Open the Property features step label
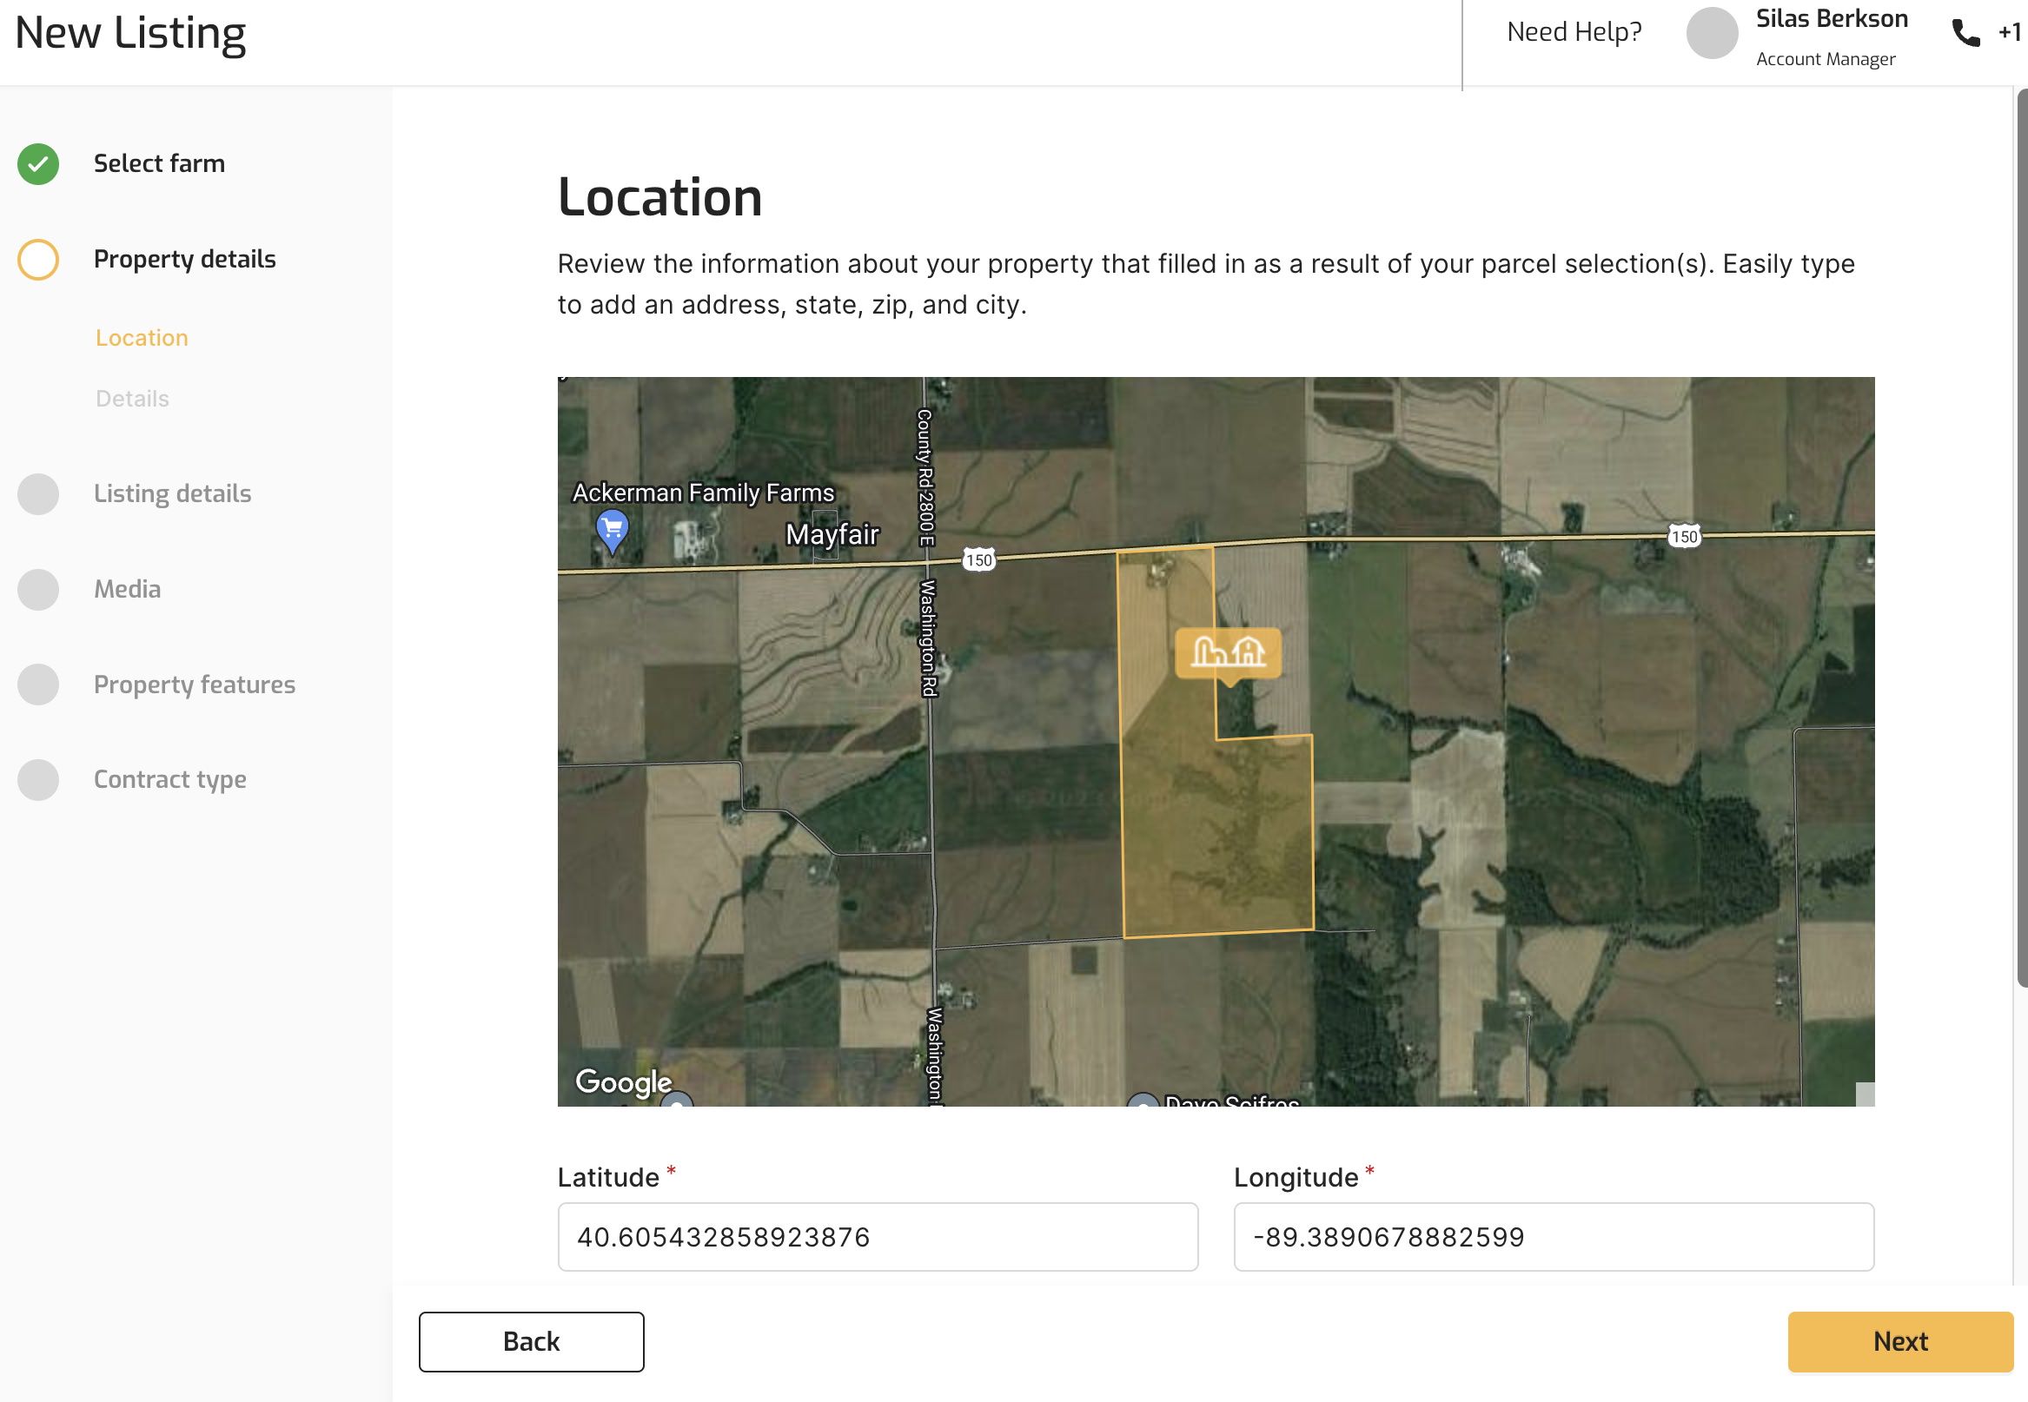Viewport: 2028px width, 1402px height. tap(194, 684)
